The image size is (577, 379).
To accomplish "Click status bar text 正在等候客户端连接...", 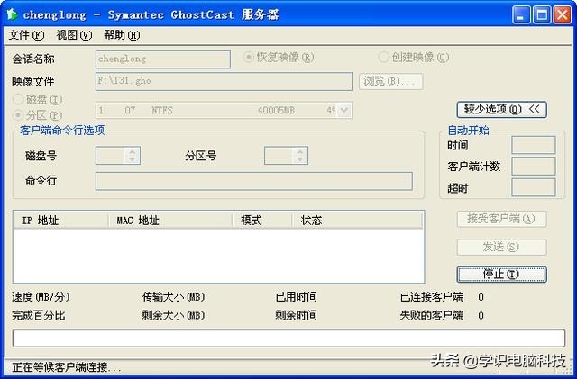I will click(67, 367).
